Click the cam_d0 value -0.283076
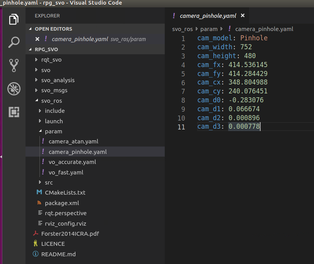This screenshot has height=264, width=314. point(246,100)
